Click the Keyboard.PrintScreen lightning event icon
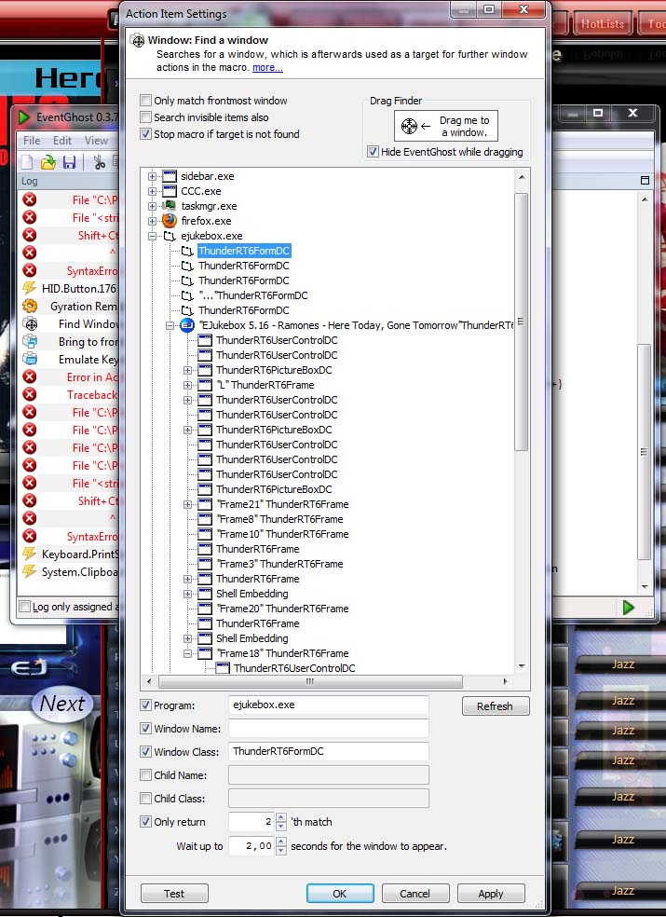 tap(29, 554)
